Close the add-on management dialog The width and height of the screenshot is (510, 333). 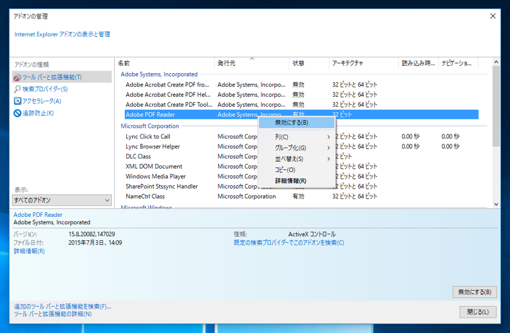[493, 16]
